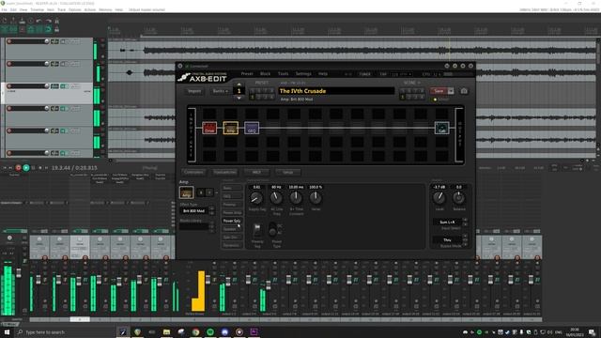Decrement preset number with down arrow

click(x=239, y=98)
